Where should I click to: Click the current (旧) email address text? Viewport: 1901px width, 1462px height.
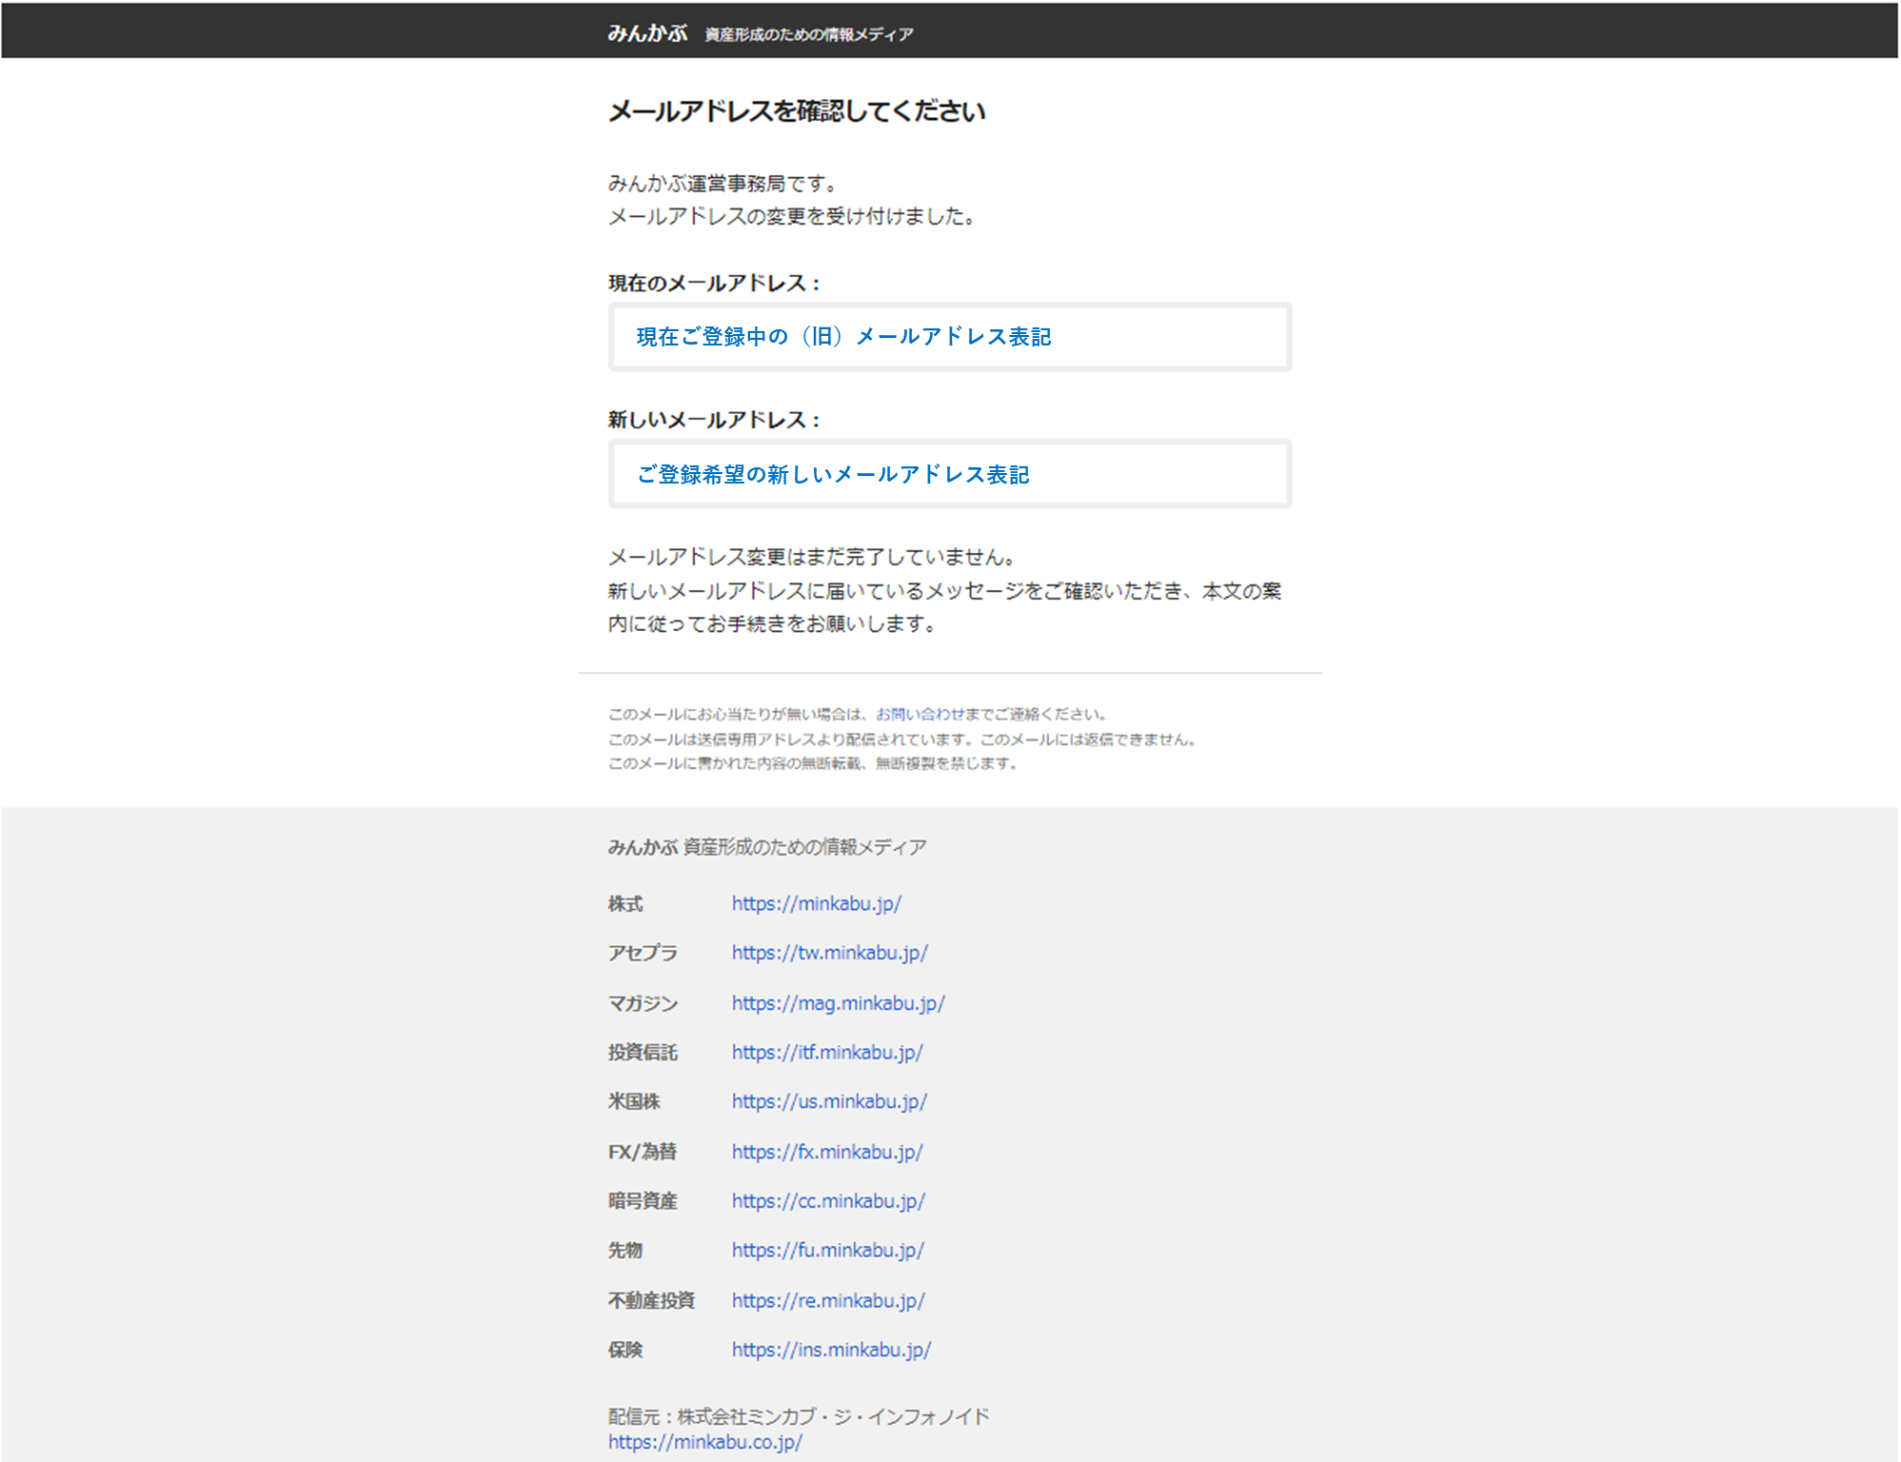pos(843,337)
